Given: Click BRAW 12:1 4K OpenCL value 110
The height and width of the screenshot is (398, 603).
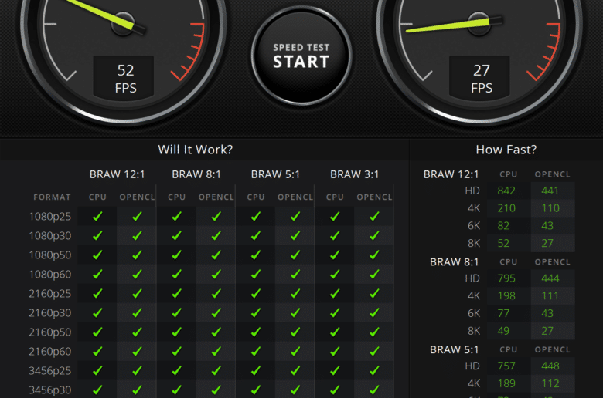Looking at the screenshot, I should (550, 208).
